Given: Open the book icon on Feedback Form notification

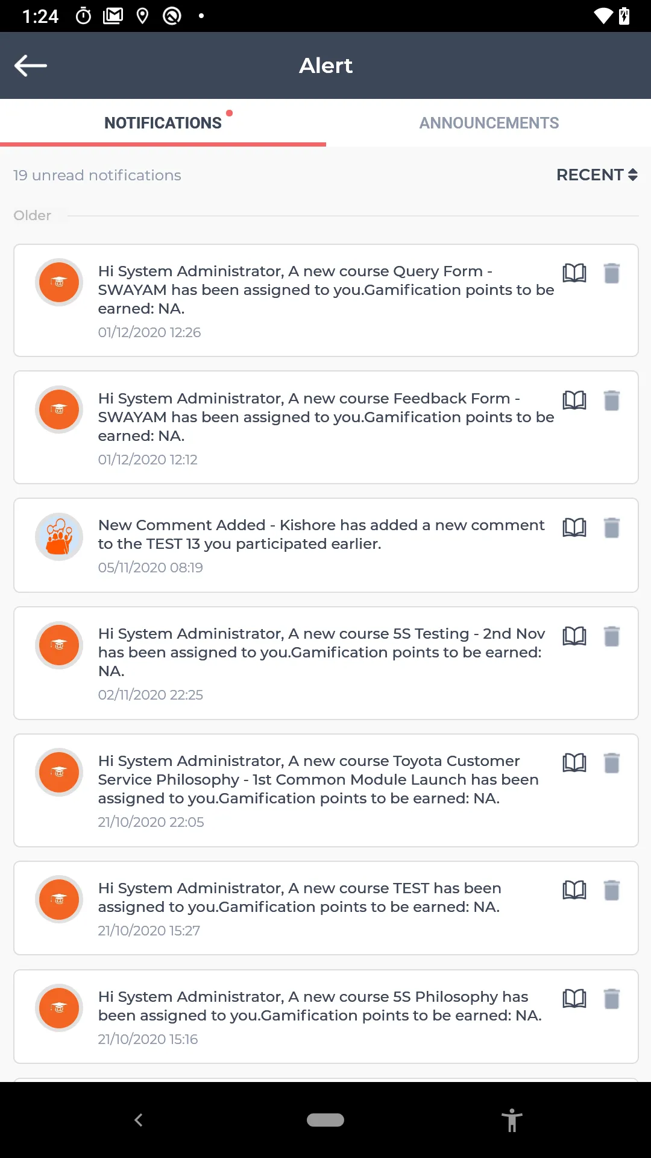Looking at the screenshot, I should tap(574, 400).
